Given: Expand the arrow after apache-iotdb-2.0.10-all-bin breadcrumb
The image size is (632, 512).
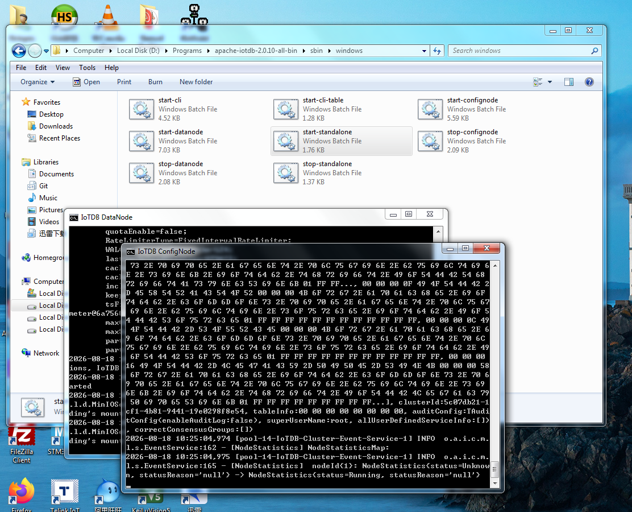Looking at the screenshot, I should (304, 51).
